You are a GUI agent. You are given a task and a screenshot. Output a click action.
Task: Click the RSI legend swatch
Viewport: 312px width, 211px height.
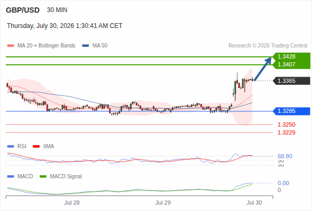(11, 147)
